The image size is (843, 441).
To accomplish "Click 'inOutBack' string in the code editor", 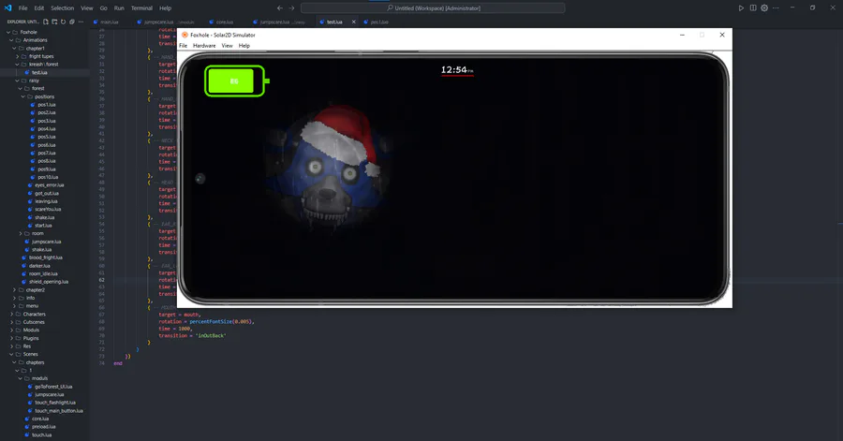I will click(x=210, y=336).
